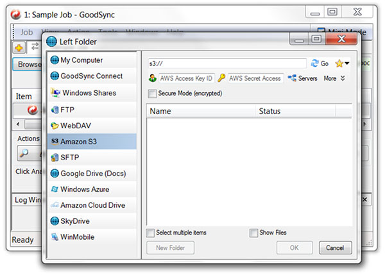The image size is (385, 275).
Task: Click the new job plus icon in GoodSync
Action: [19, 47]
